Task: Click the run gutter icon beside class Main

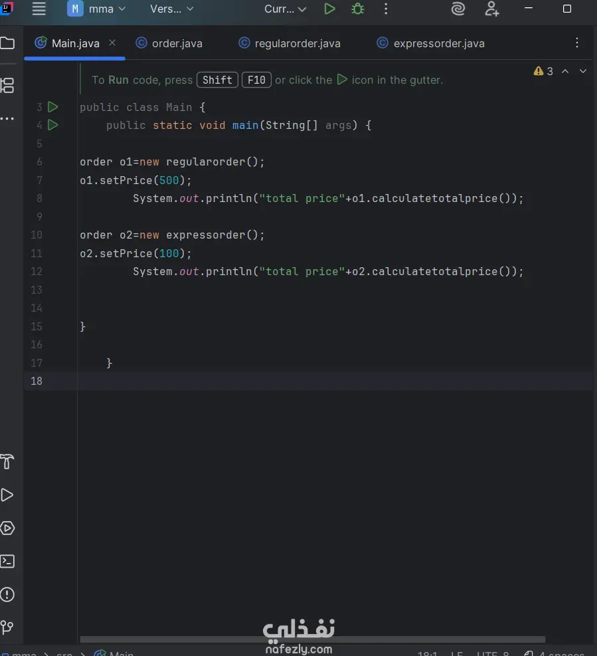Action: (x=52, y=107)
